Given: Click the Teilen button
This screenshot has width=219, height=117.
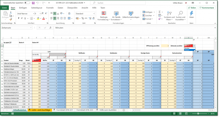Looking at the screenshot, I should [192, 8].
